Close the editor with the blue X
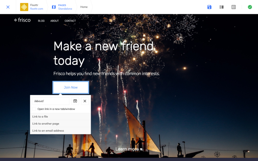258x161 pixels. pos(8,7)
